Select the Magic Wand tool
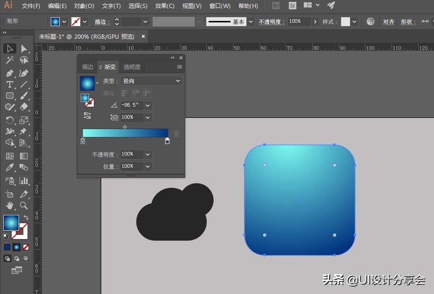This screenshot has height=294, width=434. tap(10, 60)
